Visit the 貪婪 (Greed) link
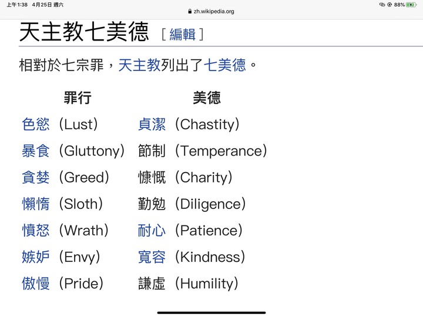 36,177
